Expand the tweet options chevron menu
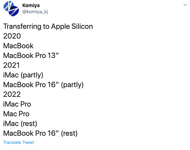This screenshot has width=190, height=150. coord(185,5)
